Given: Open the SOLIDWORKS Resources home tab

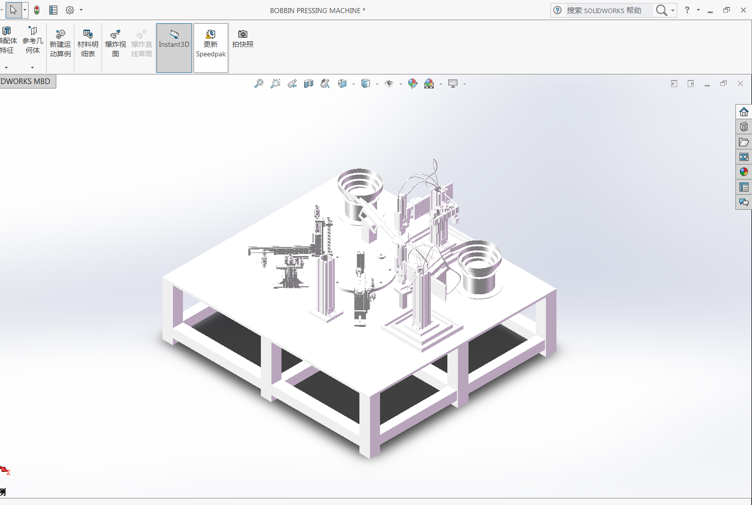Looking at the screenshot, I should [744, 112].
